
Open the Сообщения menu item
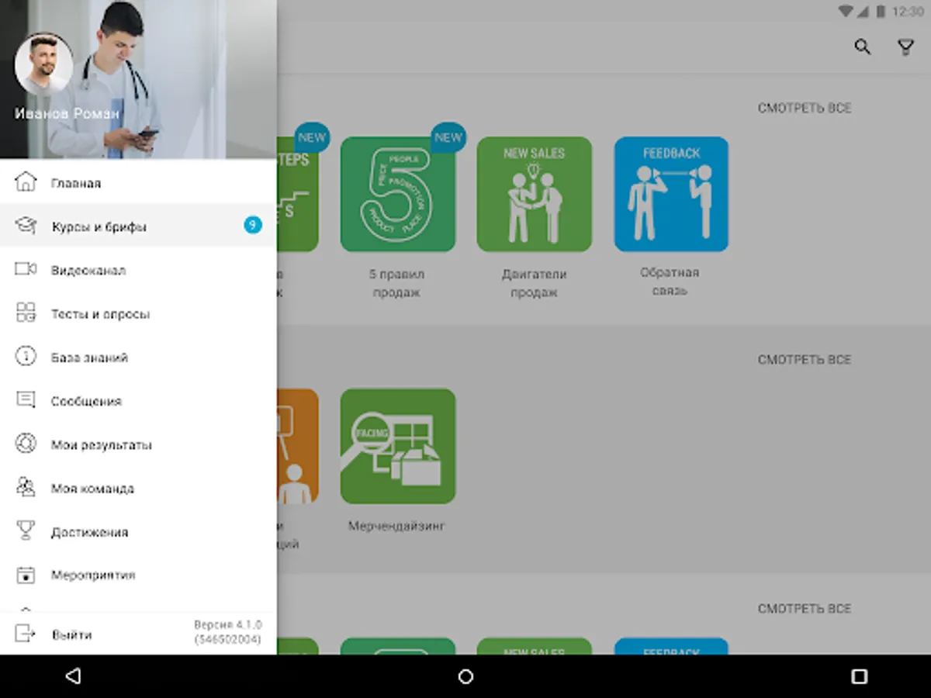coord(138,401)
